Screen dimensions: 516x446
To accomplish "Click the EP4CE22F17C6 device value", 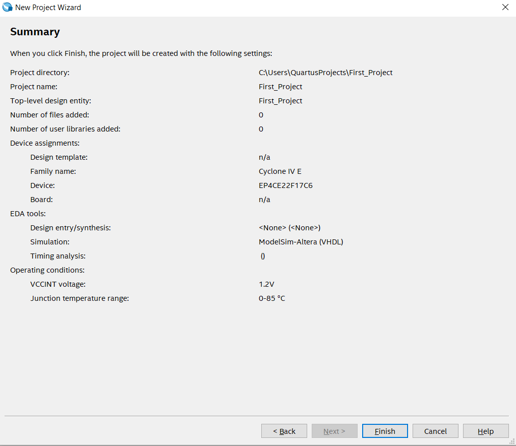I will pos(285,185).
